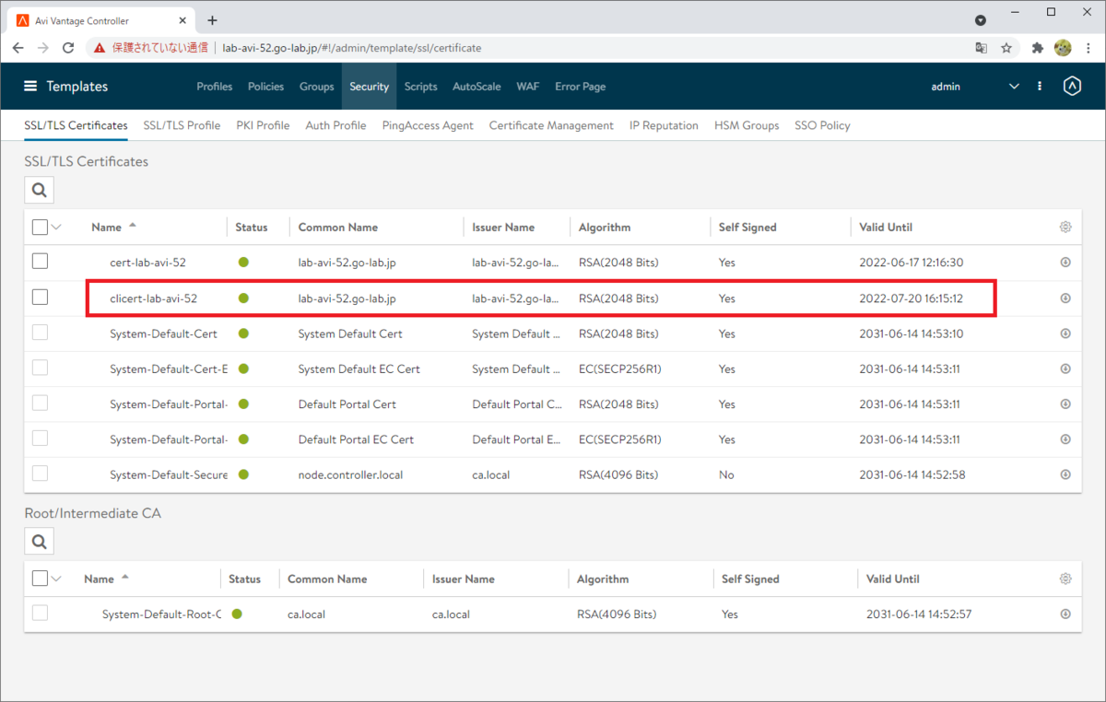Open Chrome three-dot menu
Viewport: 1106px width, 702px height.
pyautogui.click(x=1088, y=48)
